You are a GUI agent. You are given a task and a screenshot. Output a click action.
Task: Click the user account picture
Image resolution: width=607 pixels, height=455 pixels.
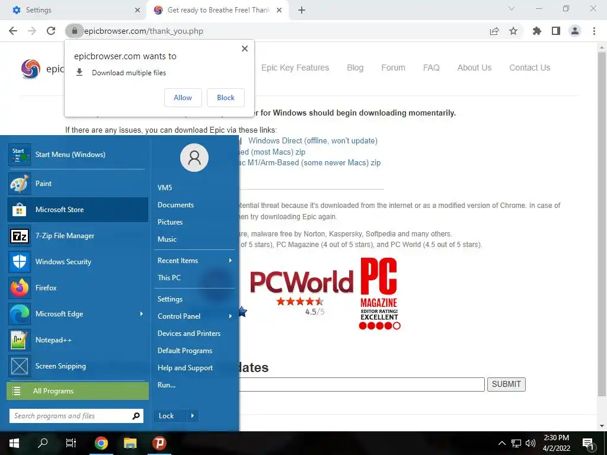pyautogui.click(x=194, y=158)
